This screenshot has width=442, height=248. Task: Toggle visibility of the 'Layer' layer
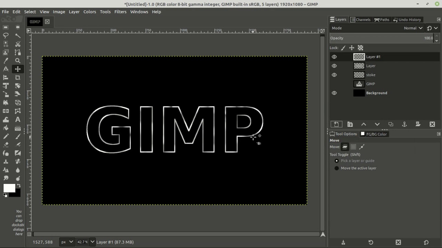[334, 66]
